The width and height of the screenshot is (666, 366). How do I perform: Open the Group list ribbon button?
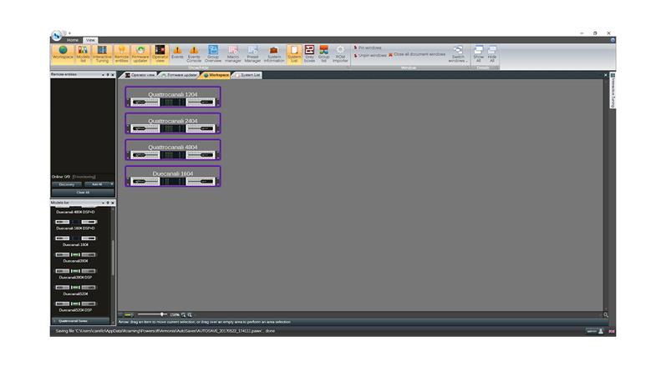coord(323,54)
